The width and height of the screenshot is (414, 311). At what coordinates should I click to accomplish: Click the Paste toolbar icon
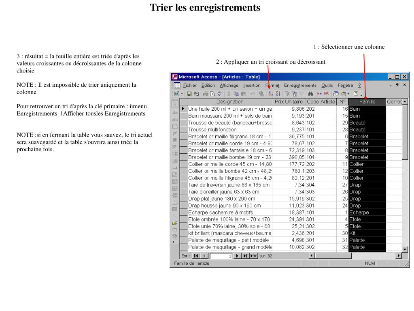(x=243, y=94)
